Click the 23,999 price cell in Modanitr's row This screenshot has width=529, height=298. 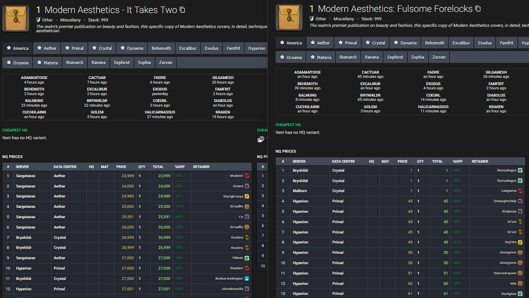[x=125, y=176]
